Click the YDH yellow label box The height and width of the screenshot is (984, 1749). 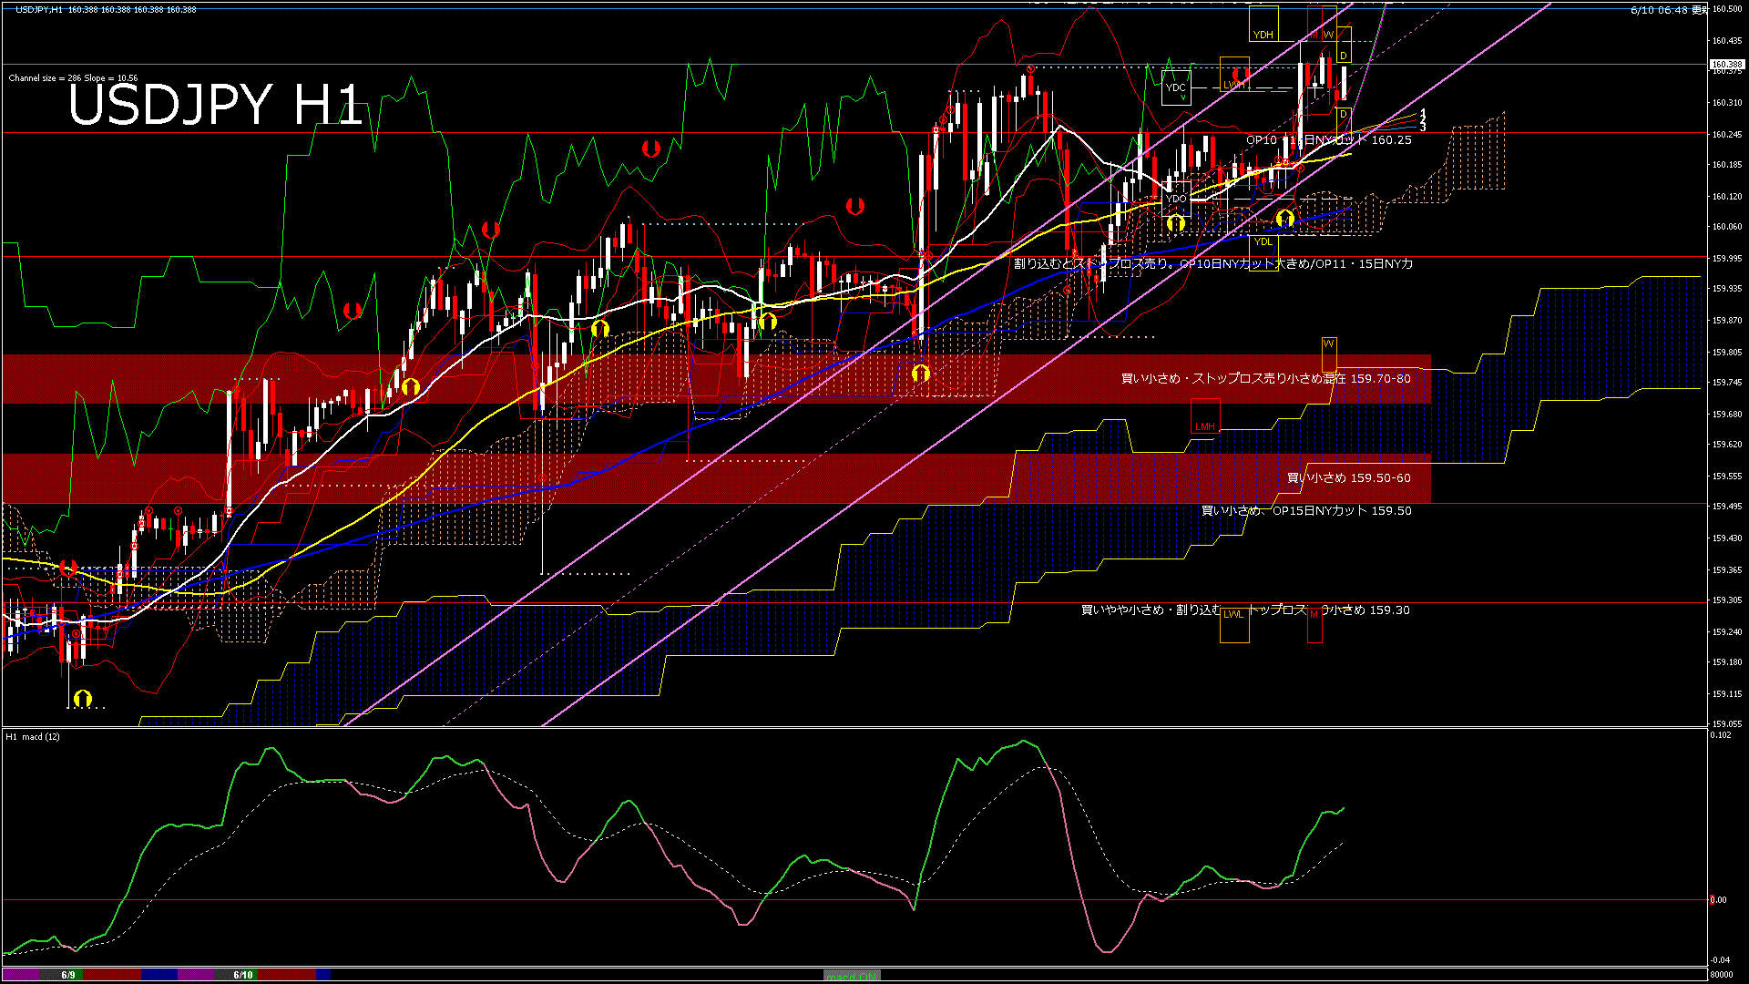pyautogui.click(x=1263, y=24)
